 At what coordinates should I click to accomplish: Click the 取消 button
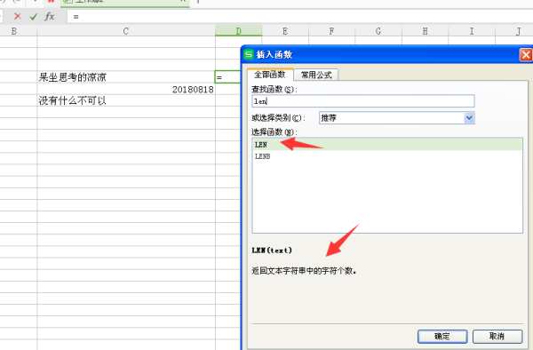(497, 336)
